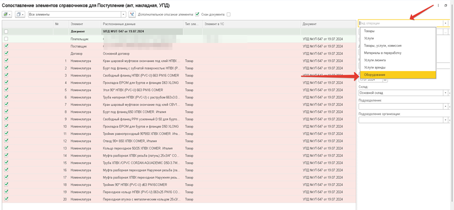
Task: Uncheck the Договор row checkbox
Action: [x=6, y=53]
